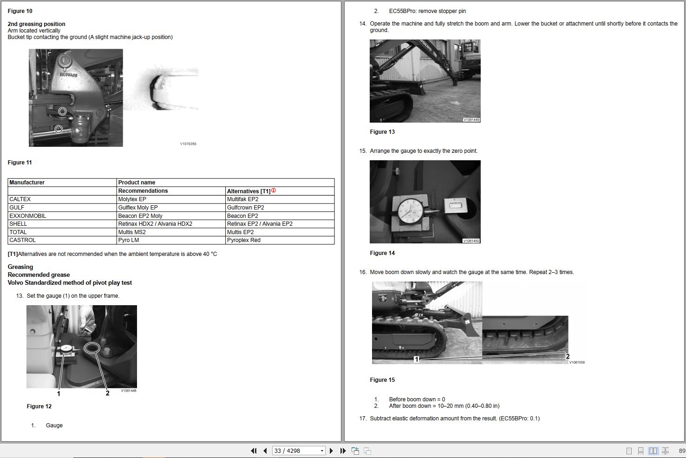This screenshot has width=686, height=458.
Task: Click the 'GULF' manufacturer cell
Action: [62, 208]
